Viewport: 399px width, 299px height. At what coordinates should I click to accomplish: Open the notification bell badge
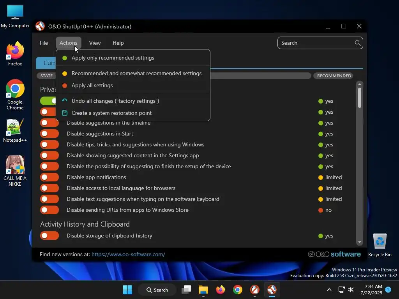[x=388, y=289]
